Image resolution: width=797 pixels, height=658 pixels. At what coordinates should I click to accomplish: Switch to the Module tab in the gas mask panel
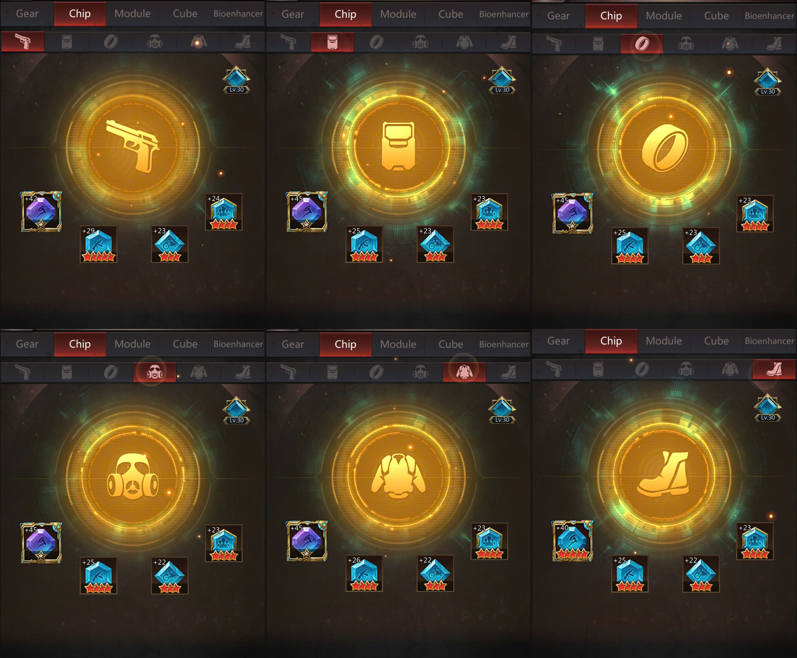(133, 344)
